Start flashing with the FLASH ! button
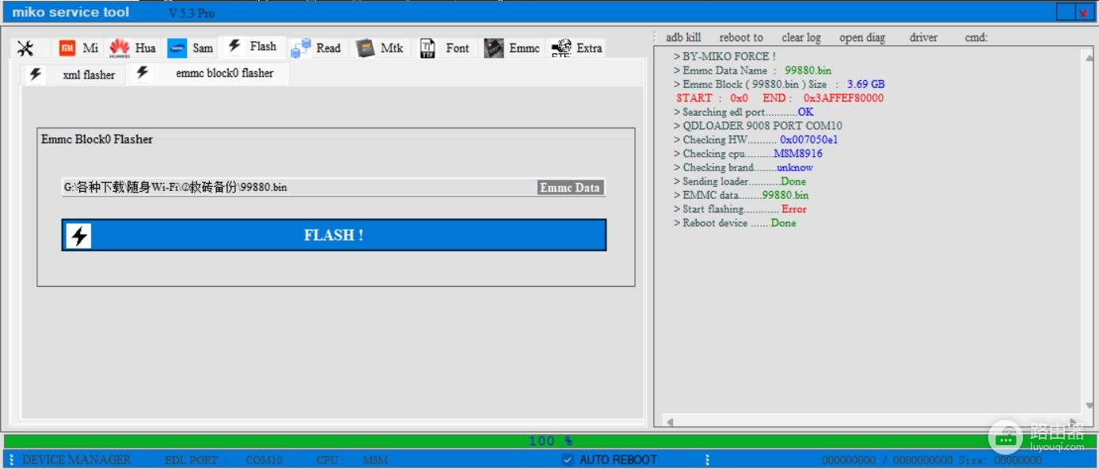 click(334, 235)
